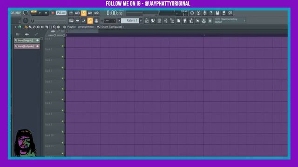Click the one-click audio recording microphone
This screenshot has width=298, height=167.
(205, 13)
